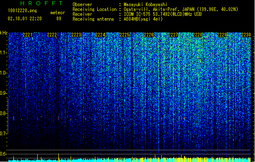Click the 1.0 frequency axis label

(4, 73)
